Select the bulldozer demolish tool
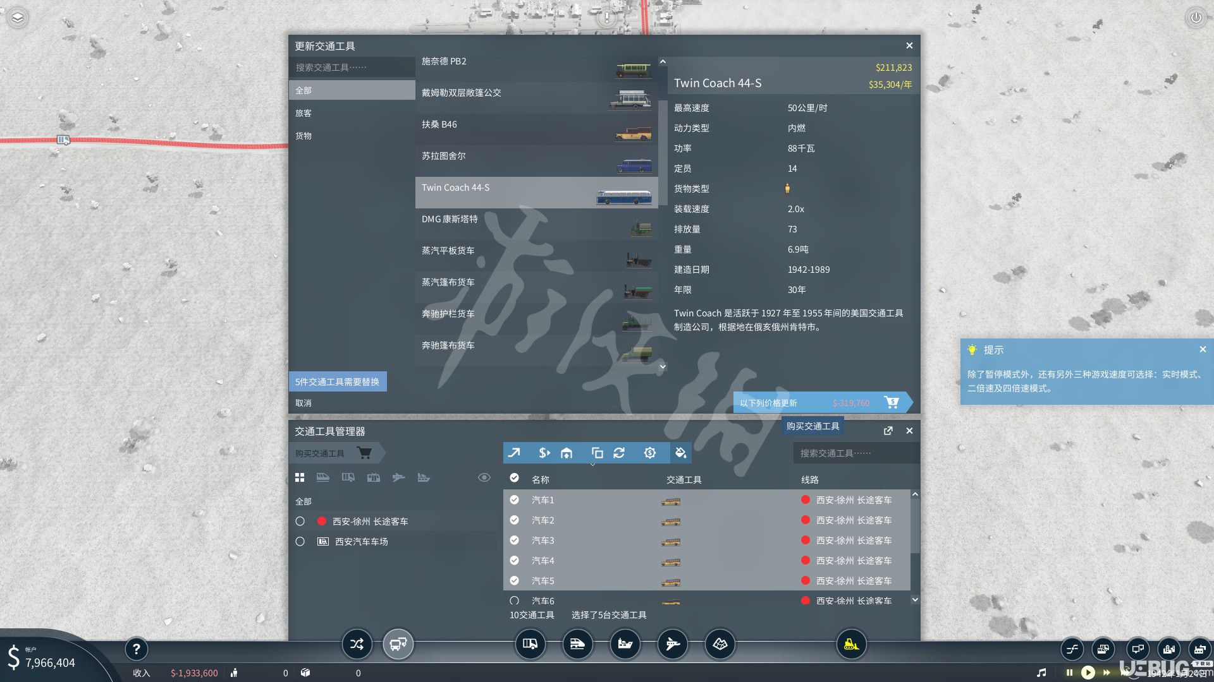This screenshot has height=682, width=1214. tap(851, 644)
